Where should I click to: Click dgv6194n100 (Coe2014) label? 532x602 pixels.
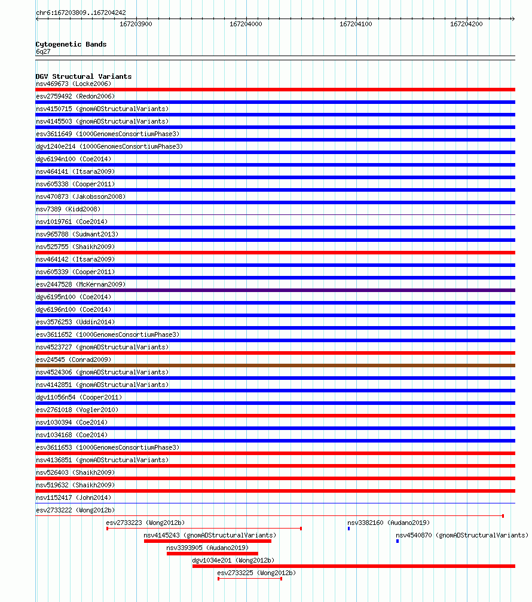click(74, 159)
